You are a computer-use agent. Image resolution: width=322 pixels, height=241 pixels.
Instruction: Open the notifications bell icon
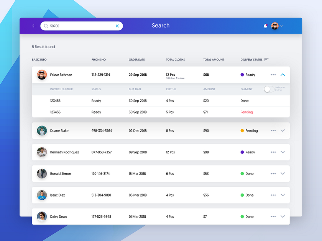point(265,26)
